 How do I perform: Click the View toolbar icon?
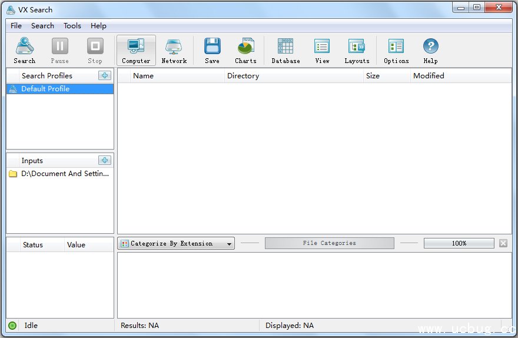pos(322,51)
